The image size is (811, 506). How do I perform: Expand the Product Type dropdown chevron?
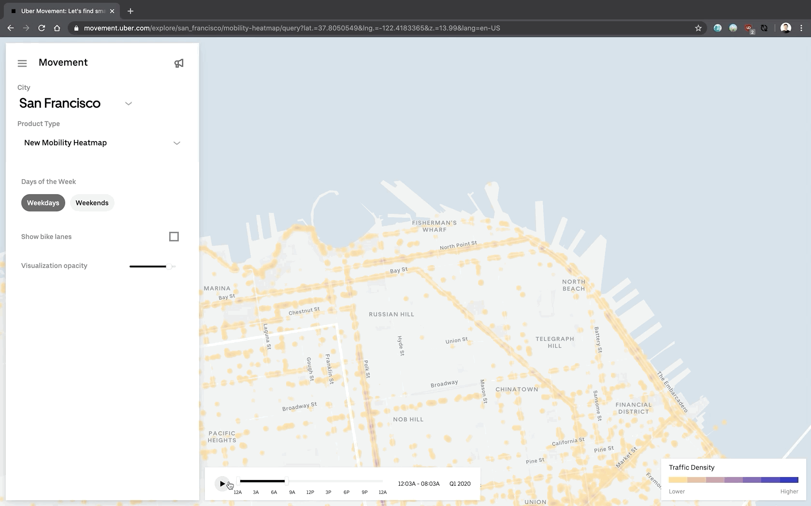pyautogui.click(x=177, y=143)
